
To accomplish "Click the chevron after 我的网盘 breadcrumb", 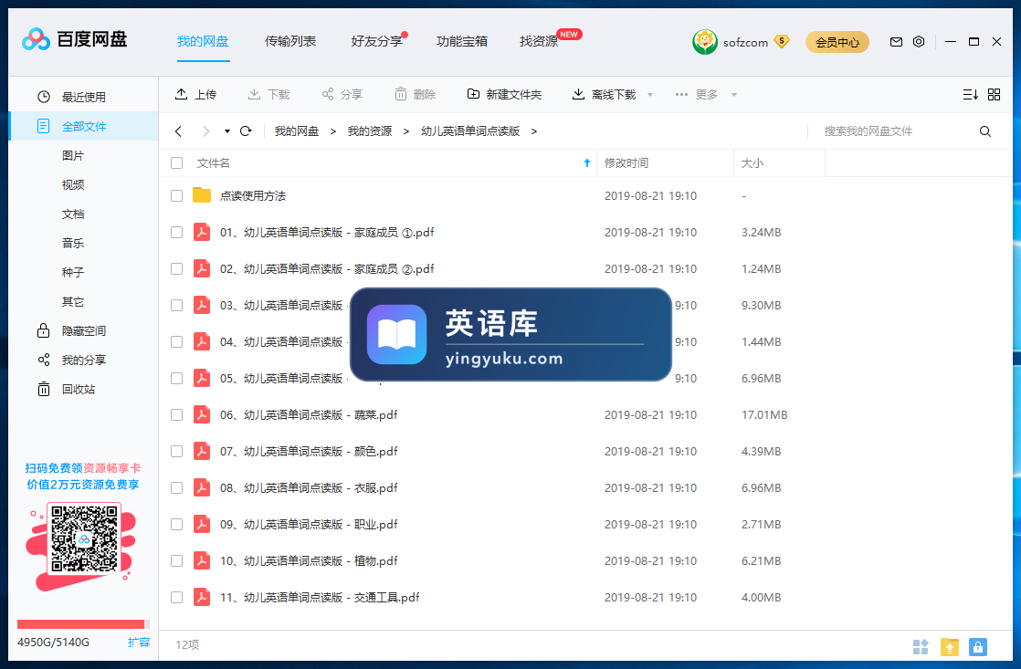I will (x=332, y=131).
